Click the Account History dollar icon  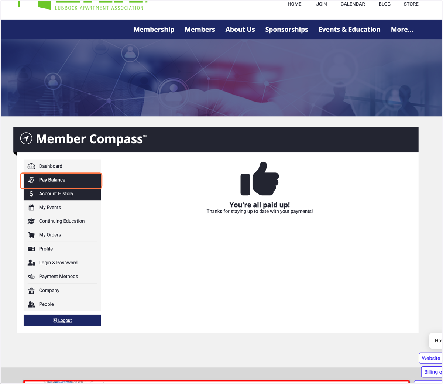tap(31, 193)
